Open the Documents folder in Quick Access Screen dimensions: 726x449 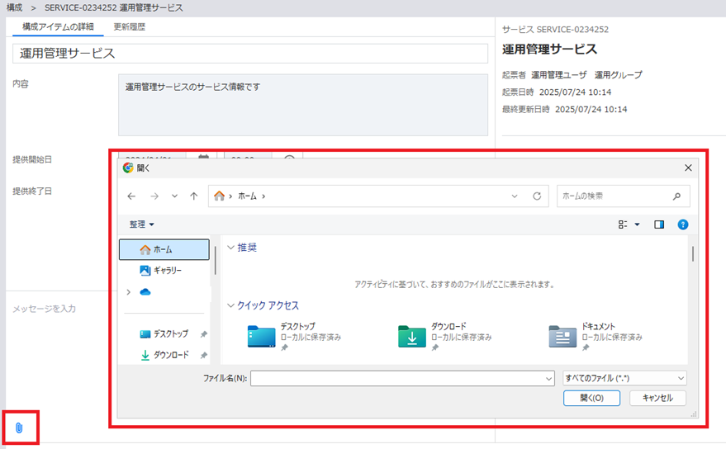click(x=562, y=337)
